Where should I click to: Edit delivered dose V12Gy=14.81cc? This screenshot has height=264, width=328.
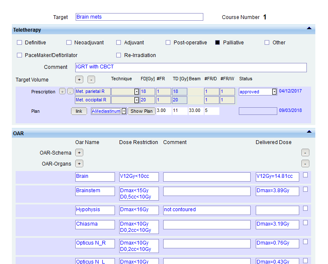[277, 177]
